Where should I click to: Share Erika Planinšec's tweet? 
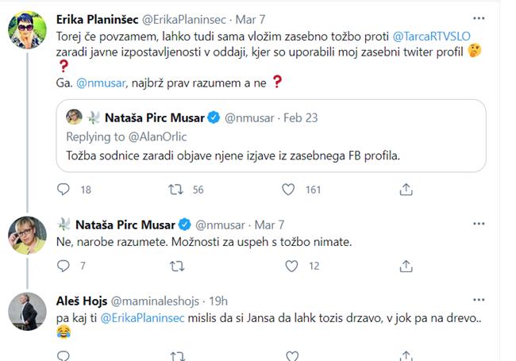click(x=406, y=190)
